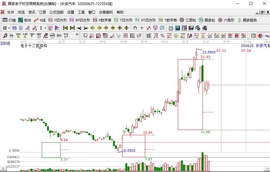Expand the candlestick chart type dropdown arrow
Viewport: 270px width, 172px height.
point(45,28)
